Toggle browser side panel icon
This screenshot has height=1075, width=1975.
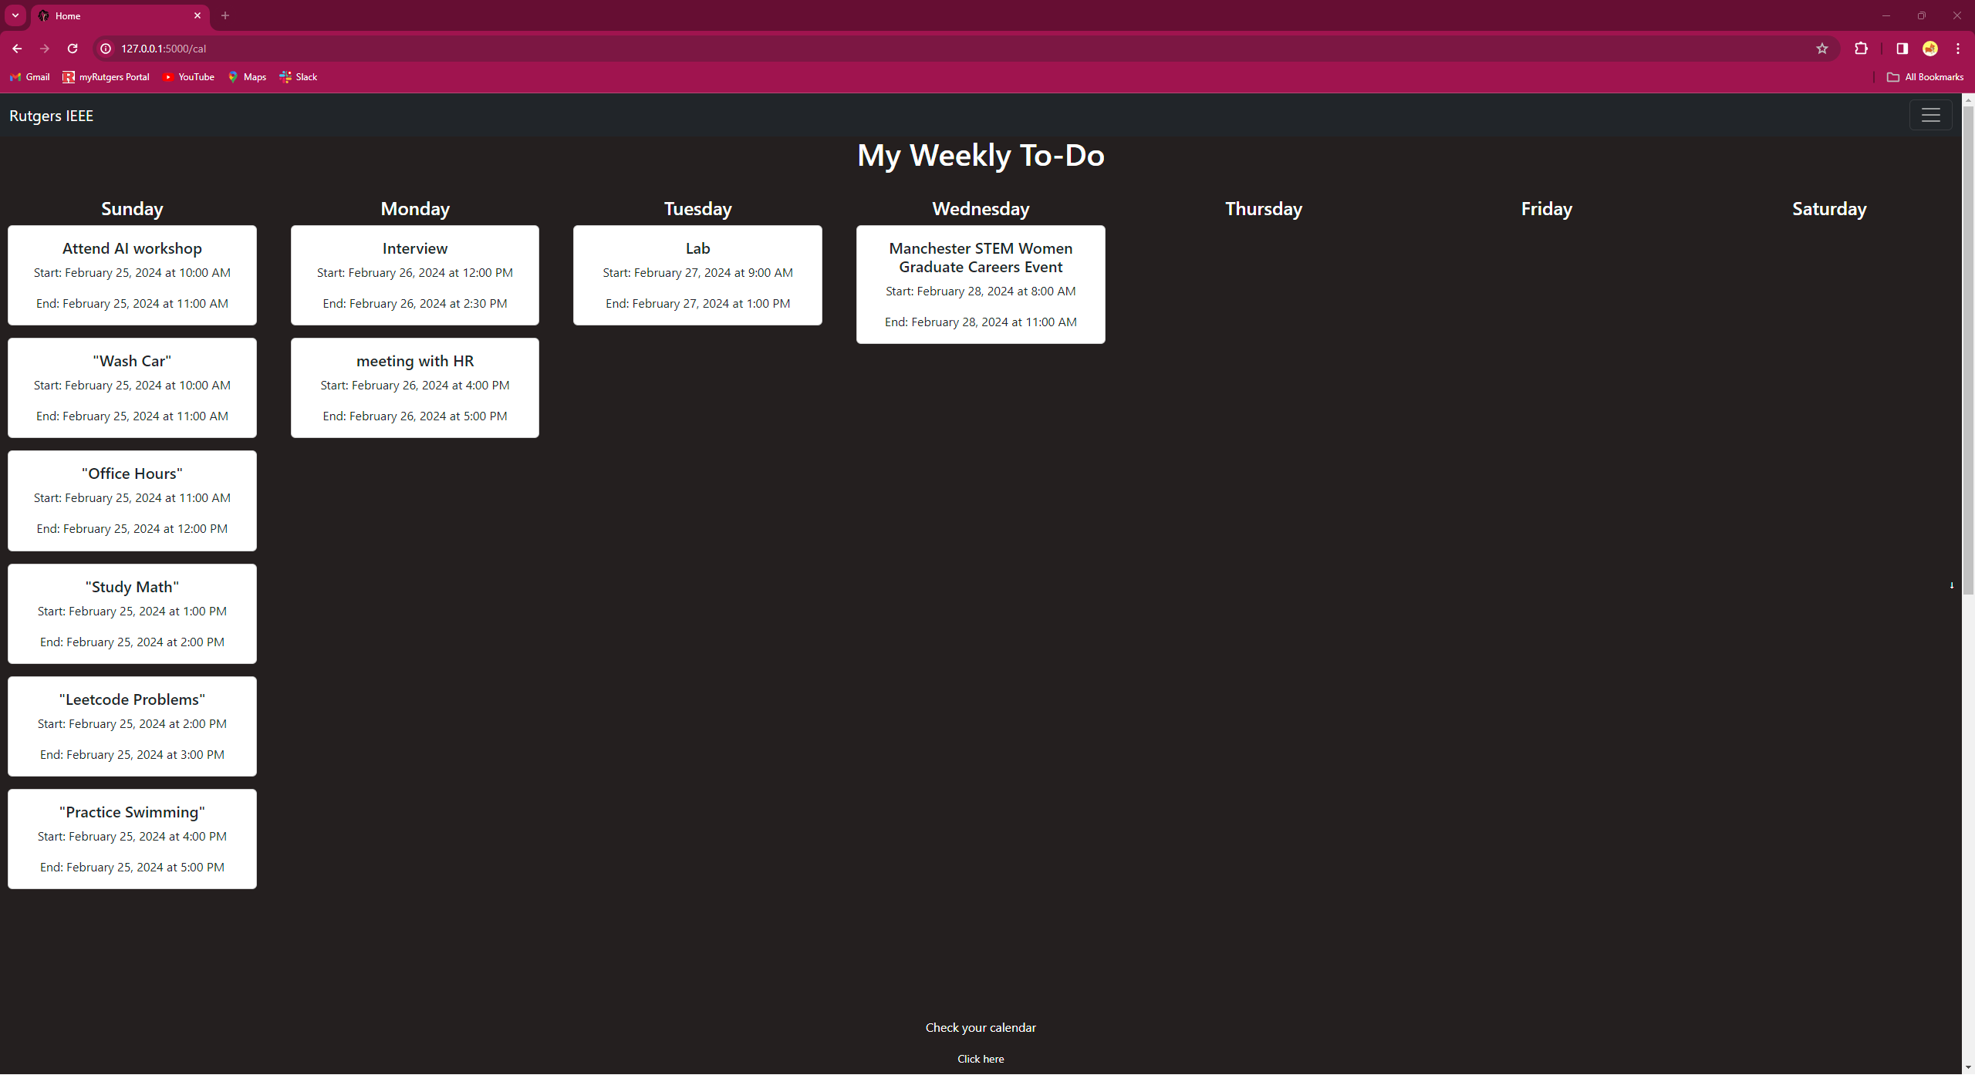click(1902, 49)
